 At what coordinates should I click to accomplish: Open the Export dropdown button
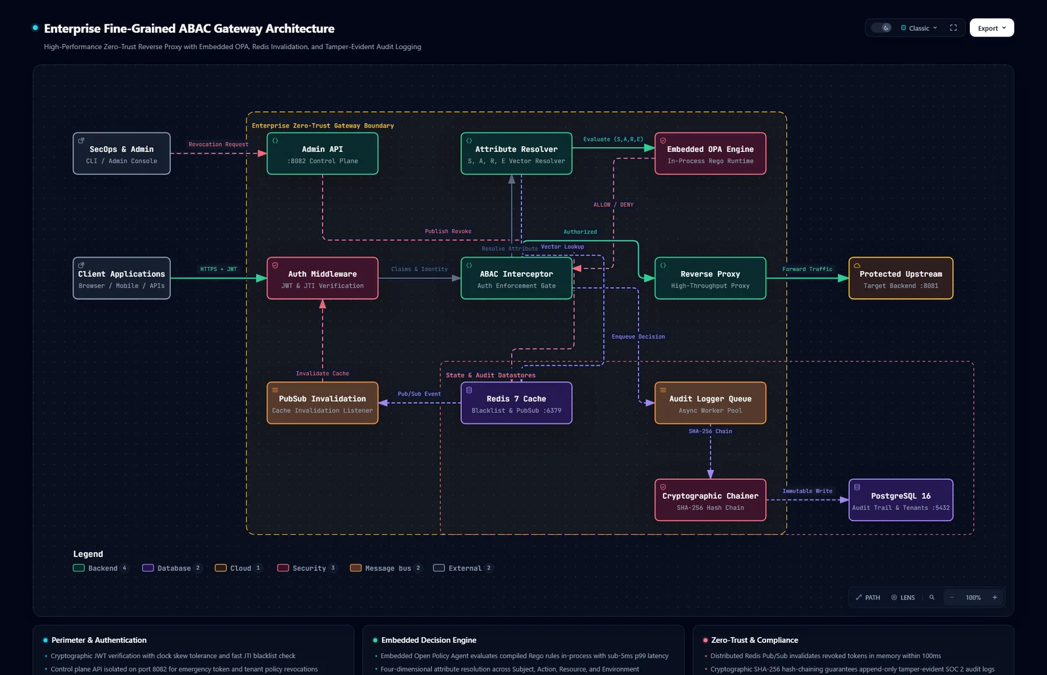[x=991, y=28]
